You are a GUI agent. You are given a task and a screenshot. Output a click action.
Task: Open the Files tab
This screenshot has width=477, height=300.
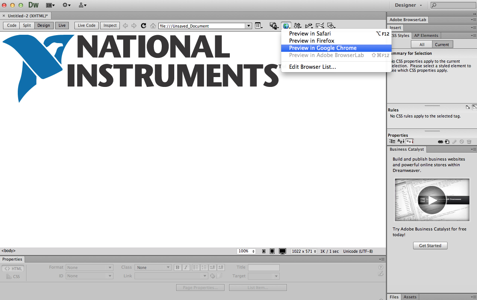394,297
